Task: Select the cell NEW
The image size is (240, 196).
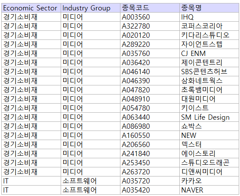Action: (x=209, y=135)
